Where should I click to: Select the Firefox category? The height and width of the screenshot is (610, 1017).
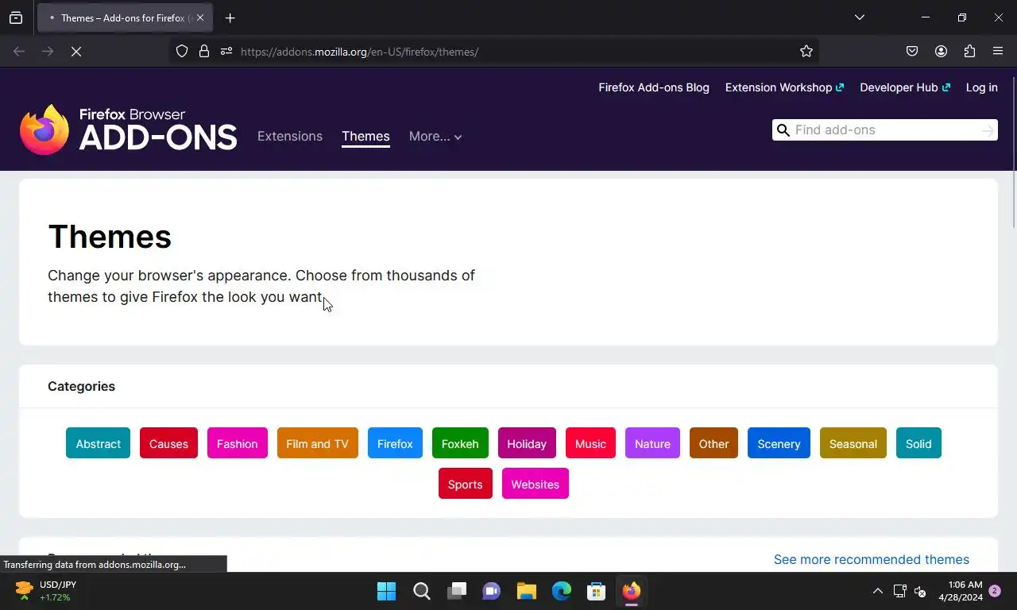[395, 443]
